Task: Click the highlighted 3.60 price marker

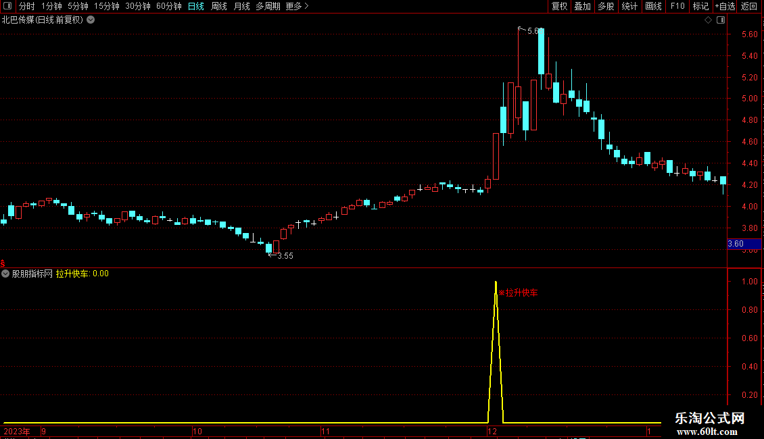Action: click(x=744, y=244)
